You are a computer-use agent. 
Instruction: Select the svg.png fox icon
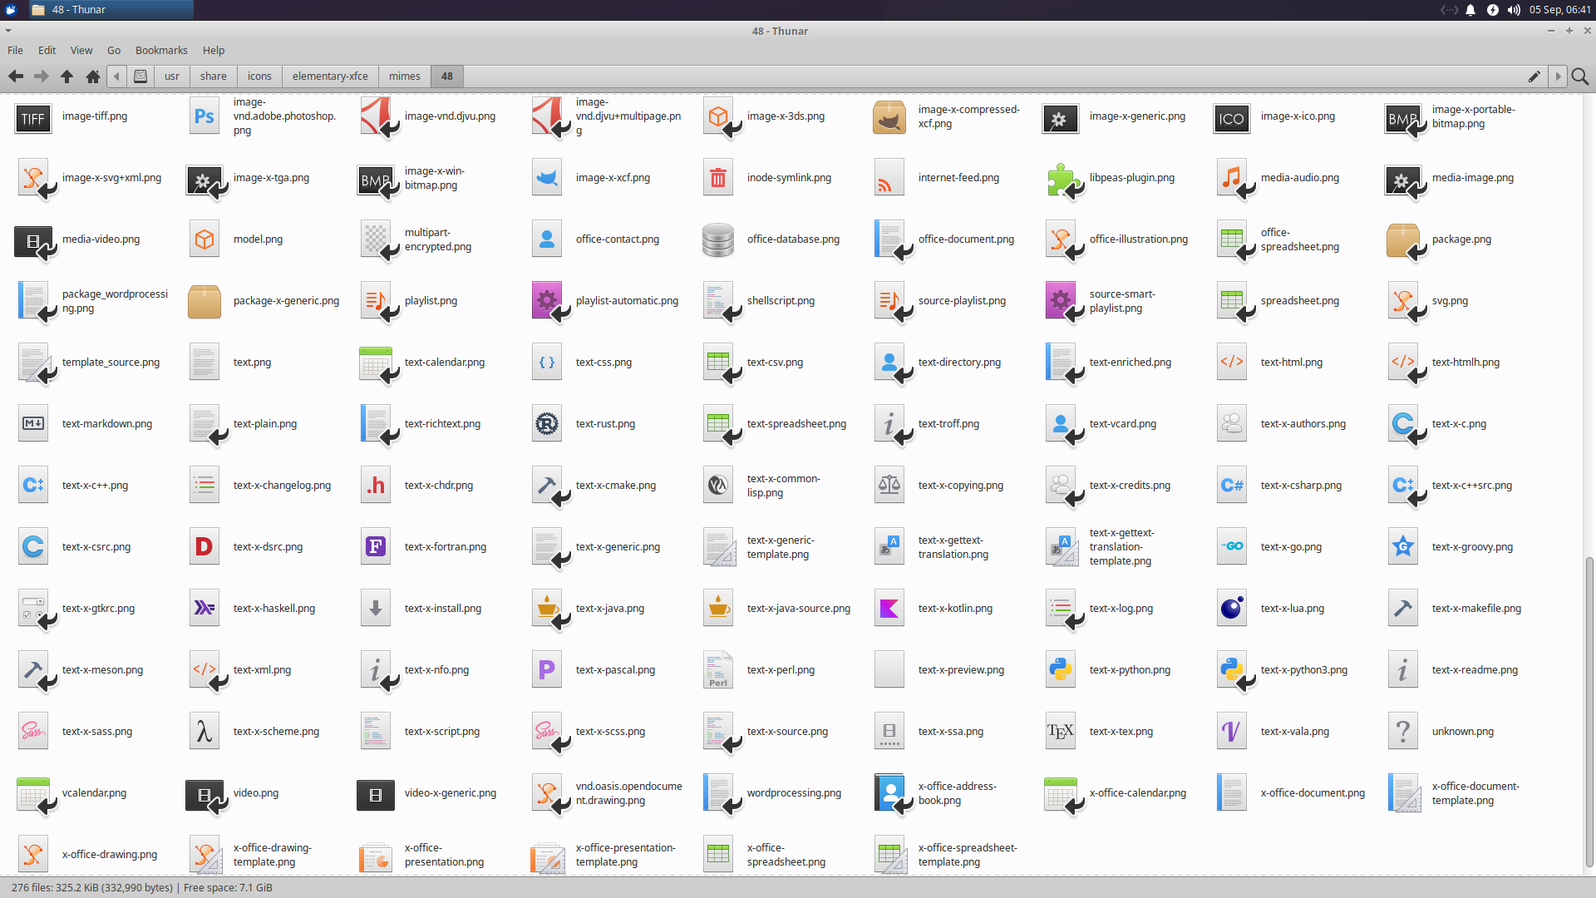point(1403,300)
